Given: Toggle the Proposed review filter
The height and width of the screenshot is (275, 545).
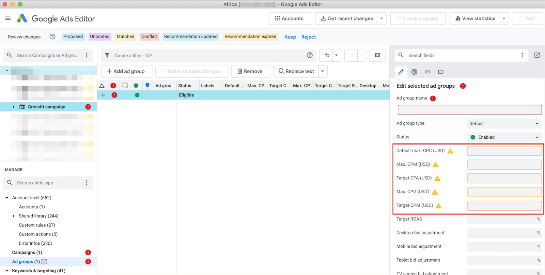Looking at the screenshot, I should (73, 36).
